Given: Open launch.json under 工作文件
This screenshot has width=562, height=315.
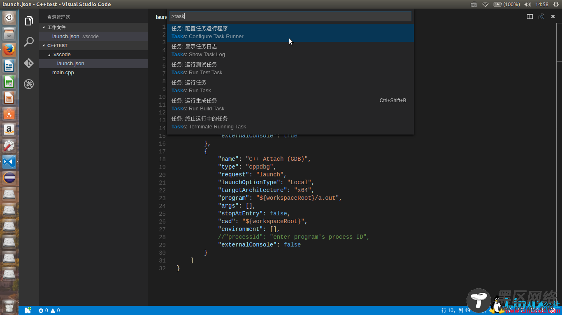Looking at the screenshot, I should 93,37.
